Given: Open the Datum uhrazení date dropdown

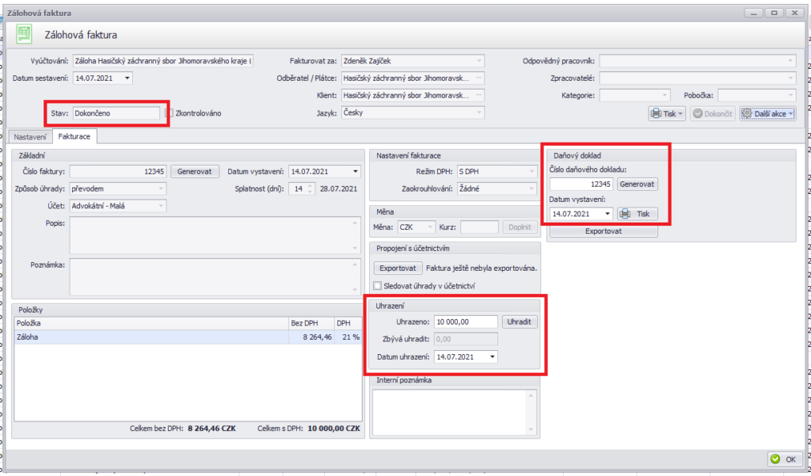Looking at the screenshot, I should (493, 357).
